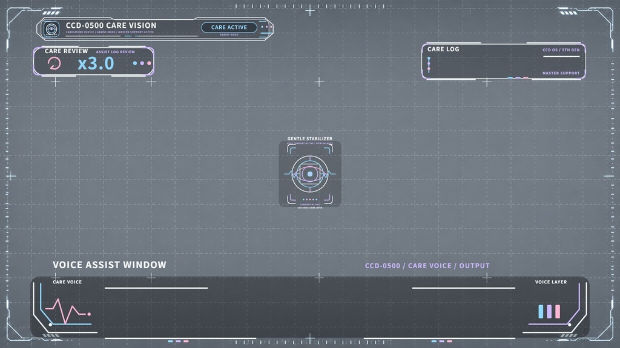Click the CCD OS / 5TH GEN label
Screen dimensions: 620x348
561,50
